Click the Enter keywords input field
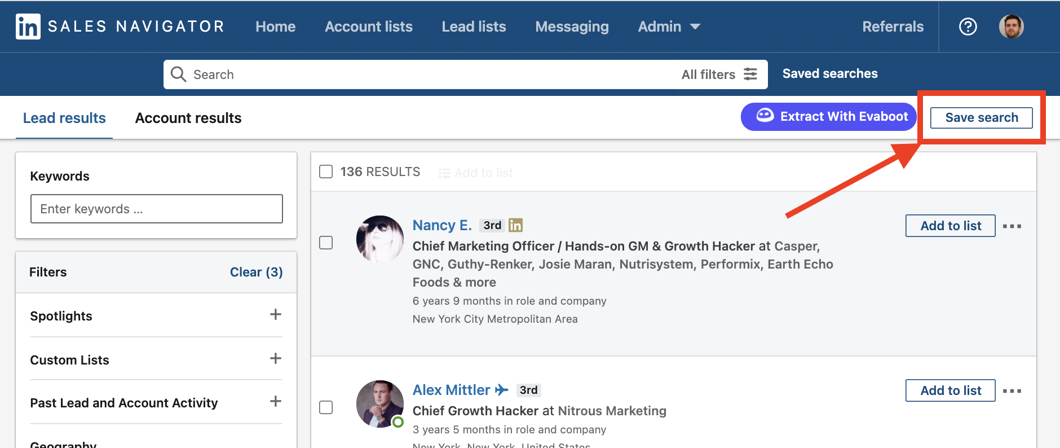This screenshot has height=448, width=1060. tap(157, 209)
